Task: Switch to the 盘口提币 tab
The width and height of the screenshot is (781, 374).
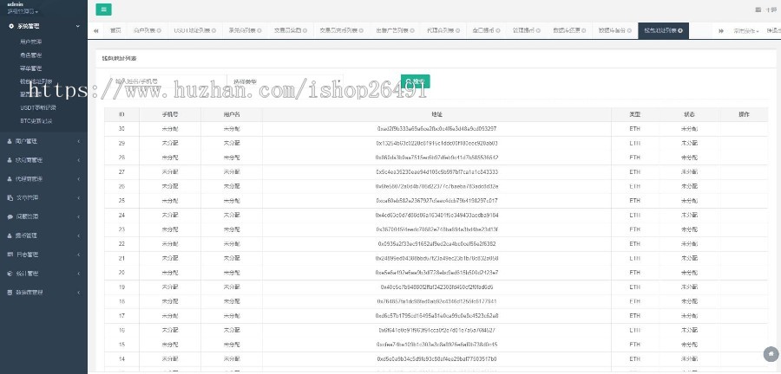Action: pyautogui.click(x=486, y=31)
